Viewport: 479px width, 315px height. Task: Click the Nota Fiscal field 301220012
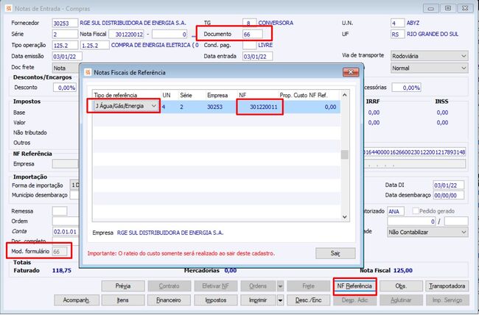[x=127, y=34]
